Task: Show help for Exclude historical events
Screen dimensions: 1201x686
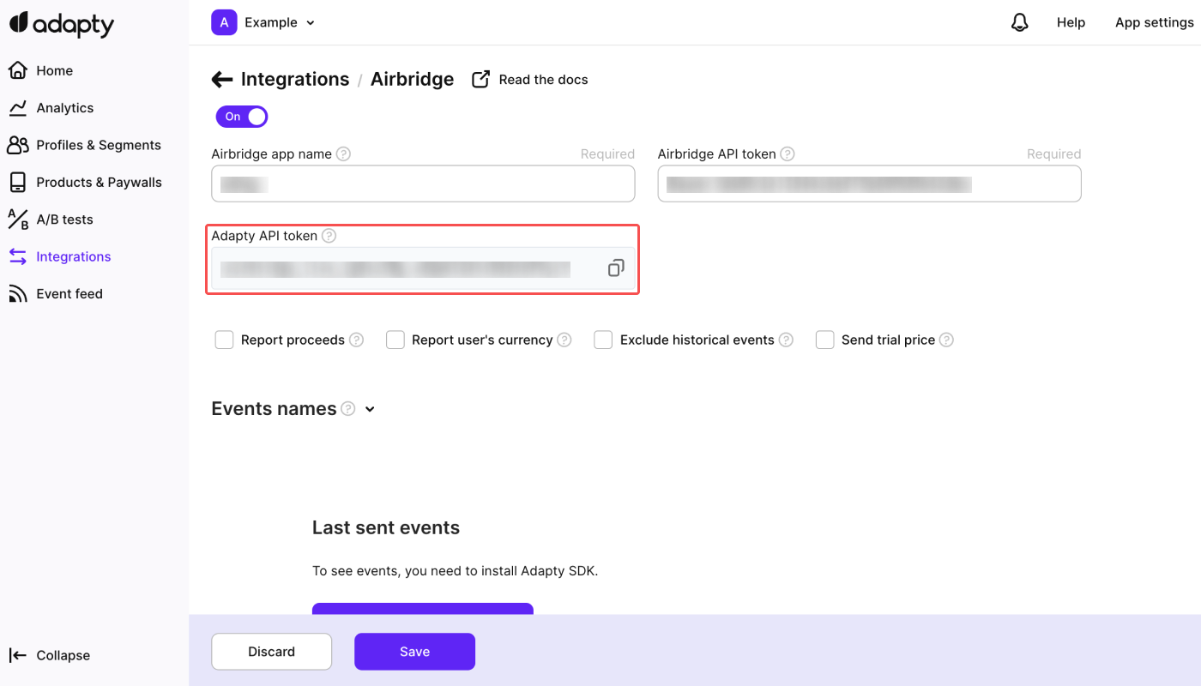Action: 786,340
